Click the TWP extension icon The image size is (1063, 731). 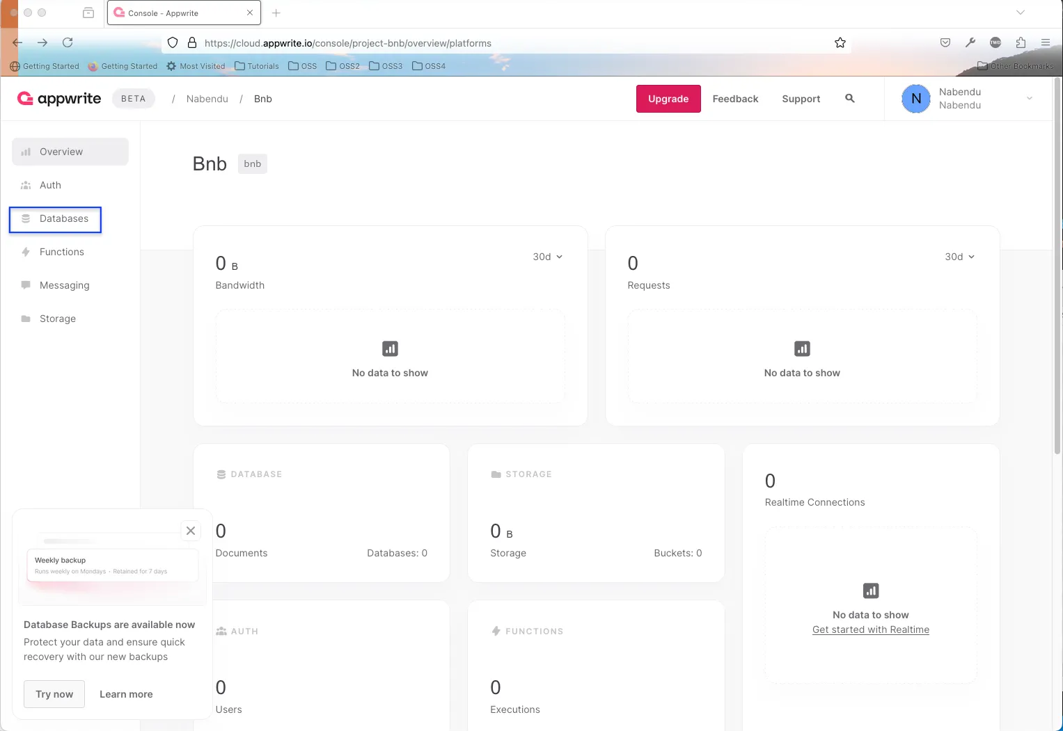995,43
